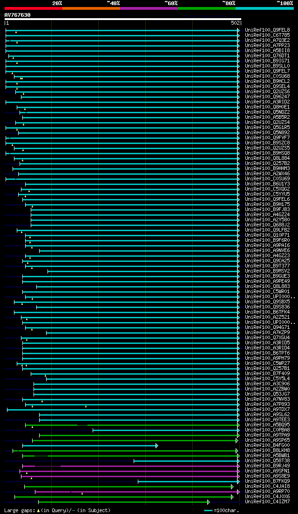Screen dimensions: 298x514
Task: Open hit UniRef100_A7Q3E2
Action: pyautogui.click(x=267, y=41)
